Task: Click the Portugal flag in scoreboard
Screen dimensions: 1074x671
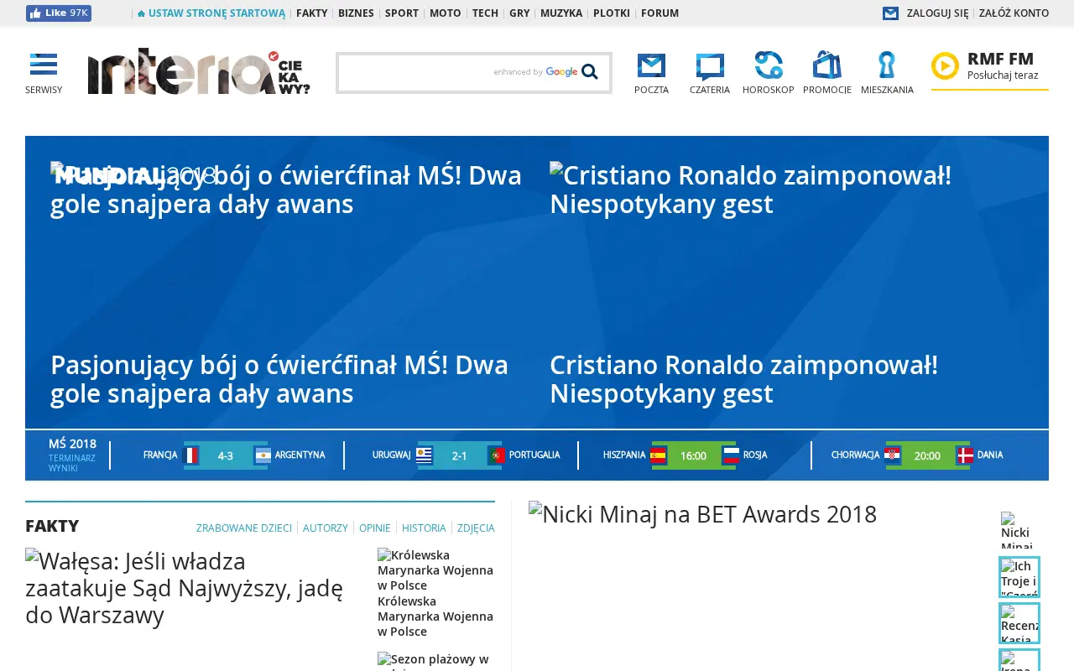Action: point(497,455)
